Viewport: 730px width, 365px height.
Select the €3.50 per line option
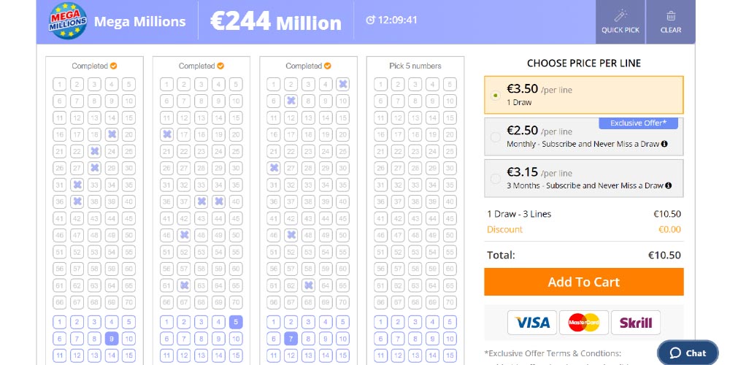click(x=496, y=95)
